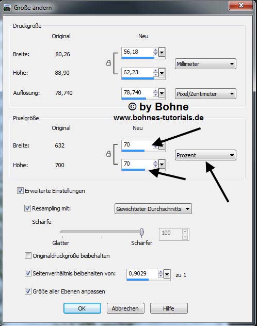Open Gewichteter Durchschnitts resampling dropdown
257x326 pixels.
(x=153, y=209)
